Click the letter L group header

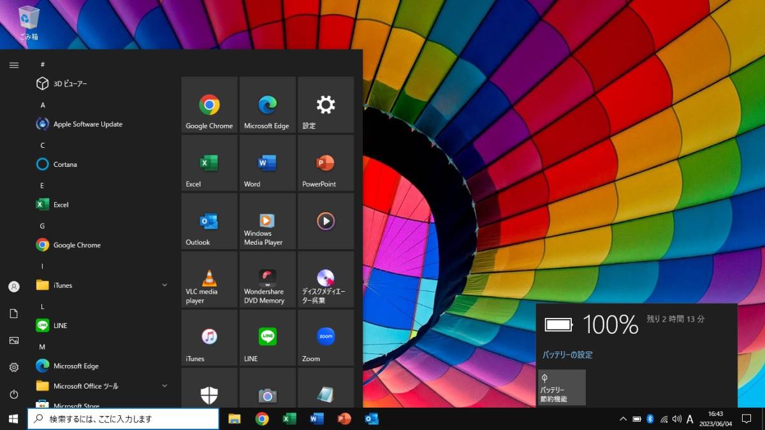point(43,306)
